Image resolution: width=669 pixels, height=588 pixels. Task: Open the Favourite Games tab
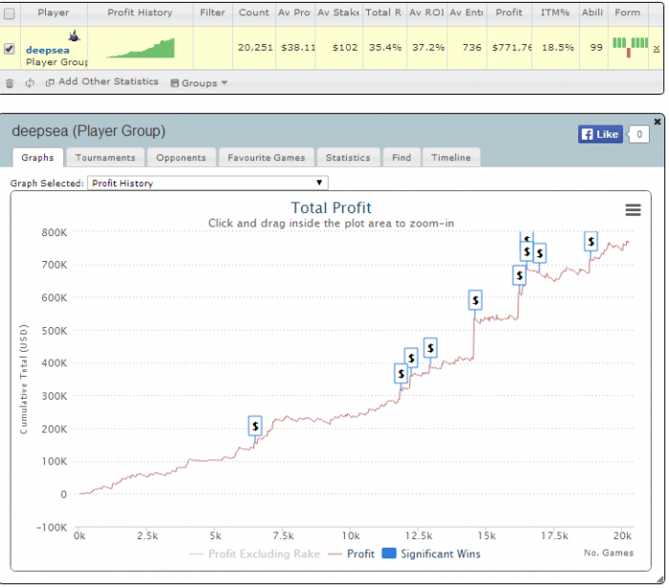(x=267, y=158)
